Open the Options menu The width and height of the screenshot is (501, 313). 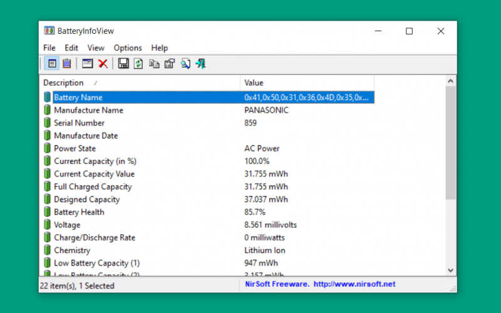coord(128,48)
